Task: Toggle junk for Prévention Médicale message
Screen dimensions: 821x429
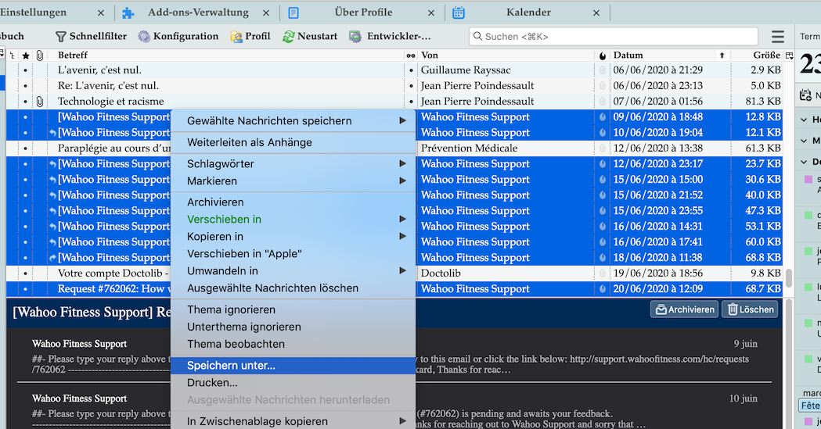Action: tap(603, 148)
